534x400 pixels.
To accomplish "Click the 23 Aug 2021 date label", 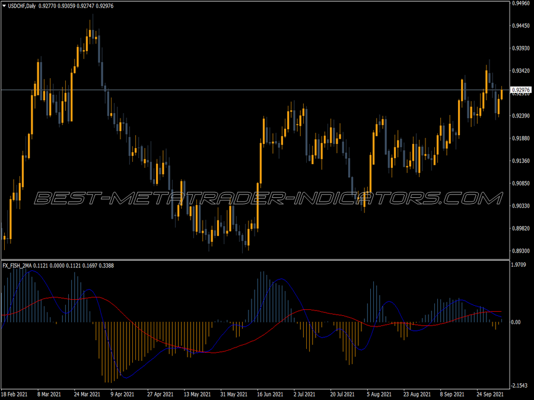I will (417, 395).
